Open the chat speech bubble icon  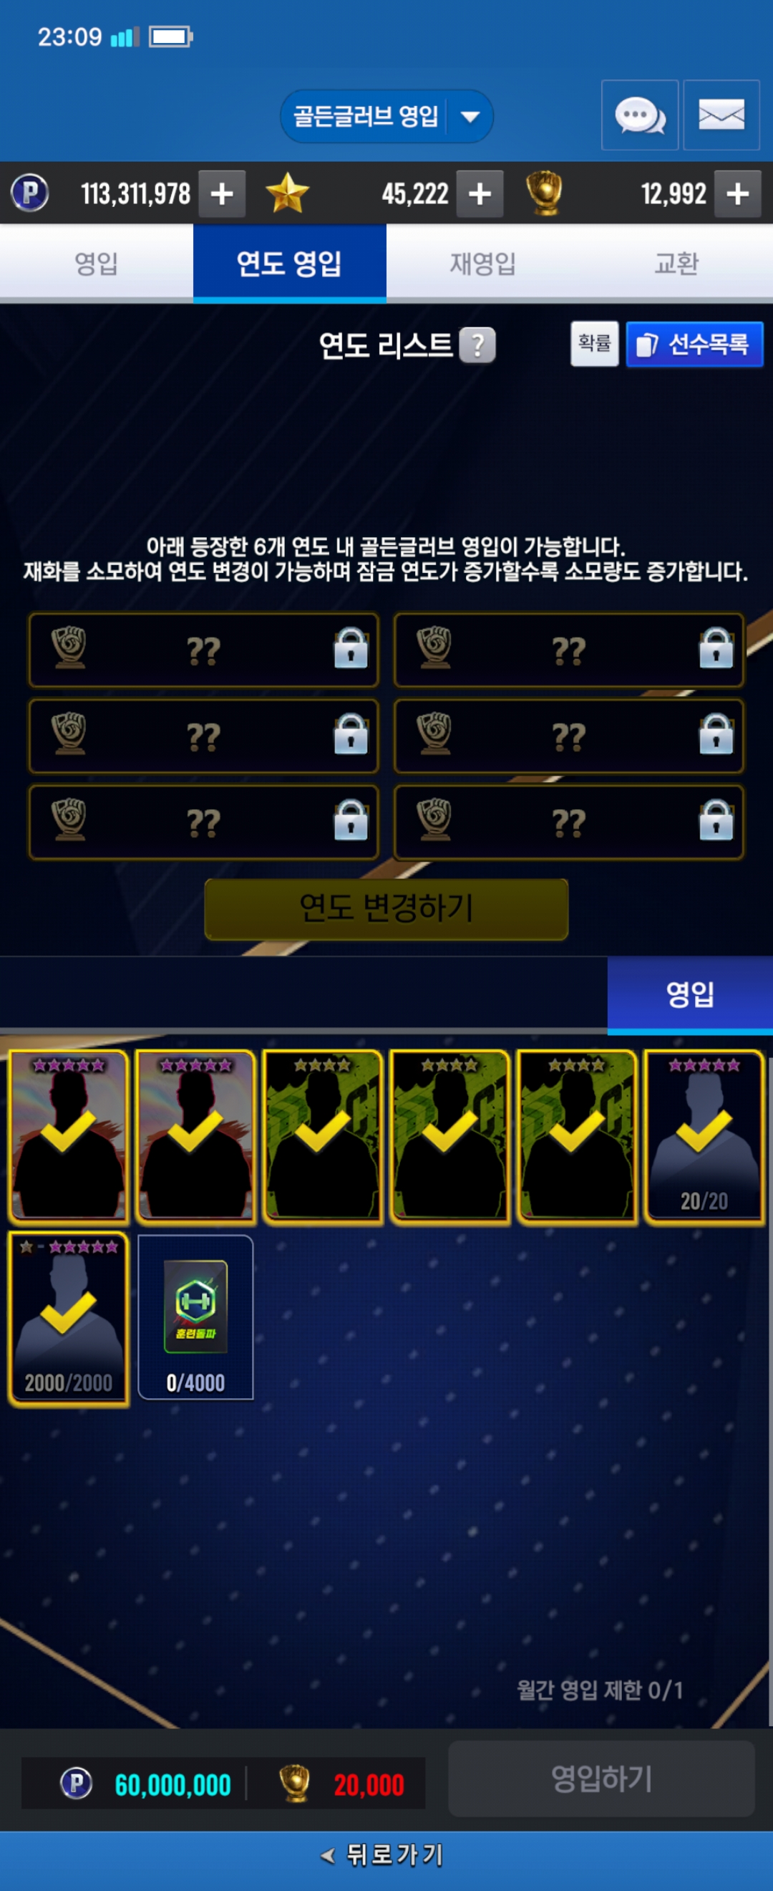(x=640, y=115)
